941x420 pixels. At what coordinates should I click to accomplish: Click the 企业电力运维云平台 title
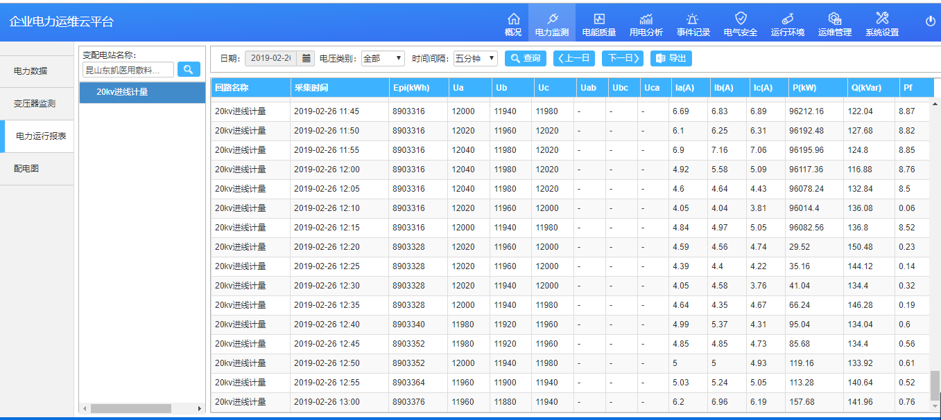click(62, 21)
